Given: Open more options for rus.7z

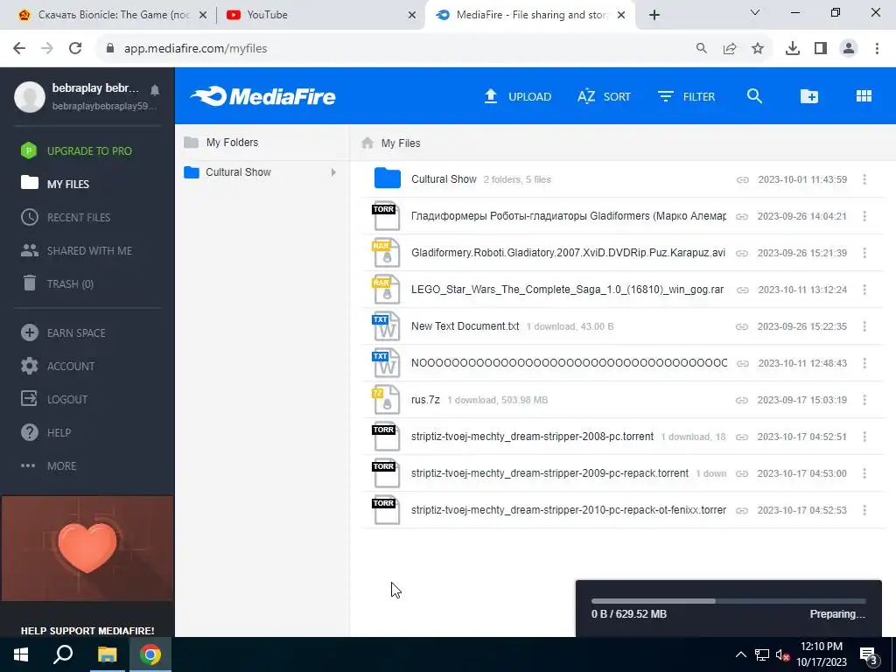Looking at the screenshot, I should (x=864, y=400).
